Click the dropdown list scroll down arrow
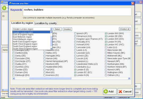 tap(51, 49)
